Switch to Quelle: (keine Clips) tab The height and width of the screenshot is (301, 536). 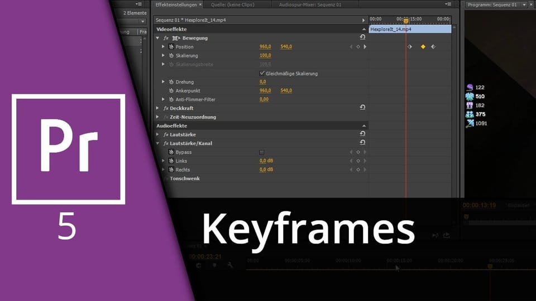pos(232,5)
